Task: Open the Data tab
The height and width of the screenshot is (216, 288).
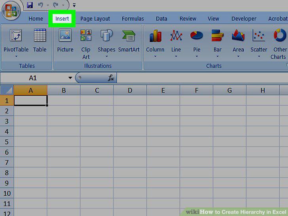Action: coord(161,19)
